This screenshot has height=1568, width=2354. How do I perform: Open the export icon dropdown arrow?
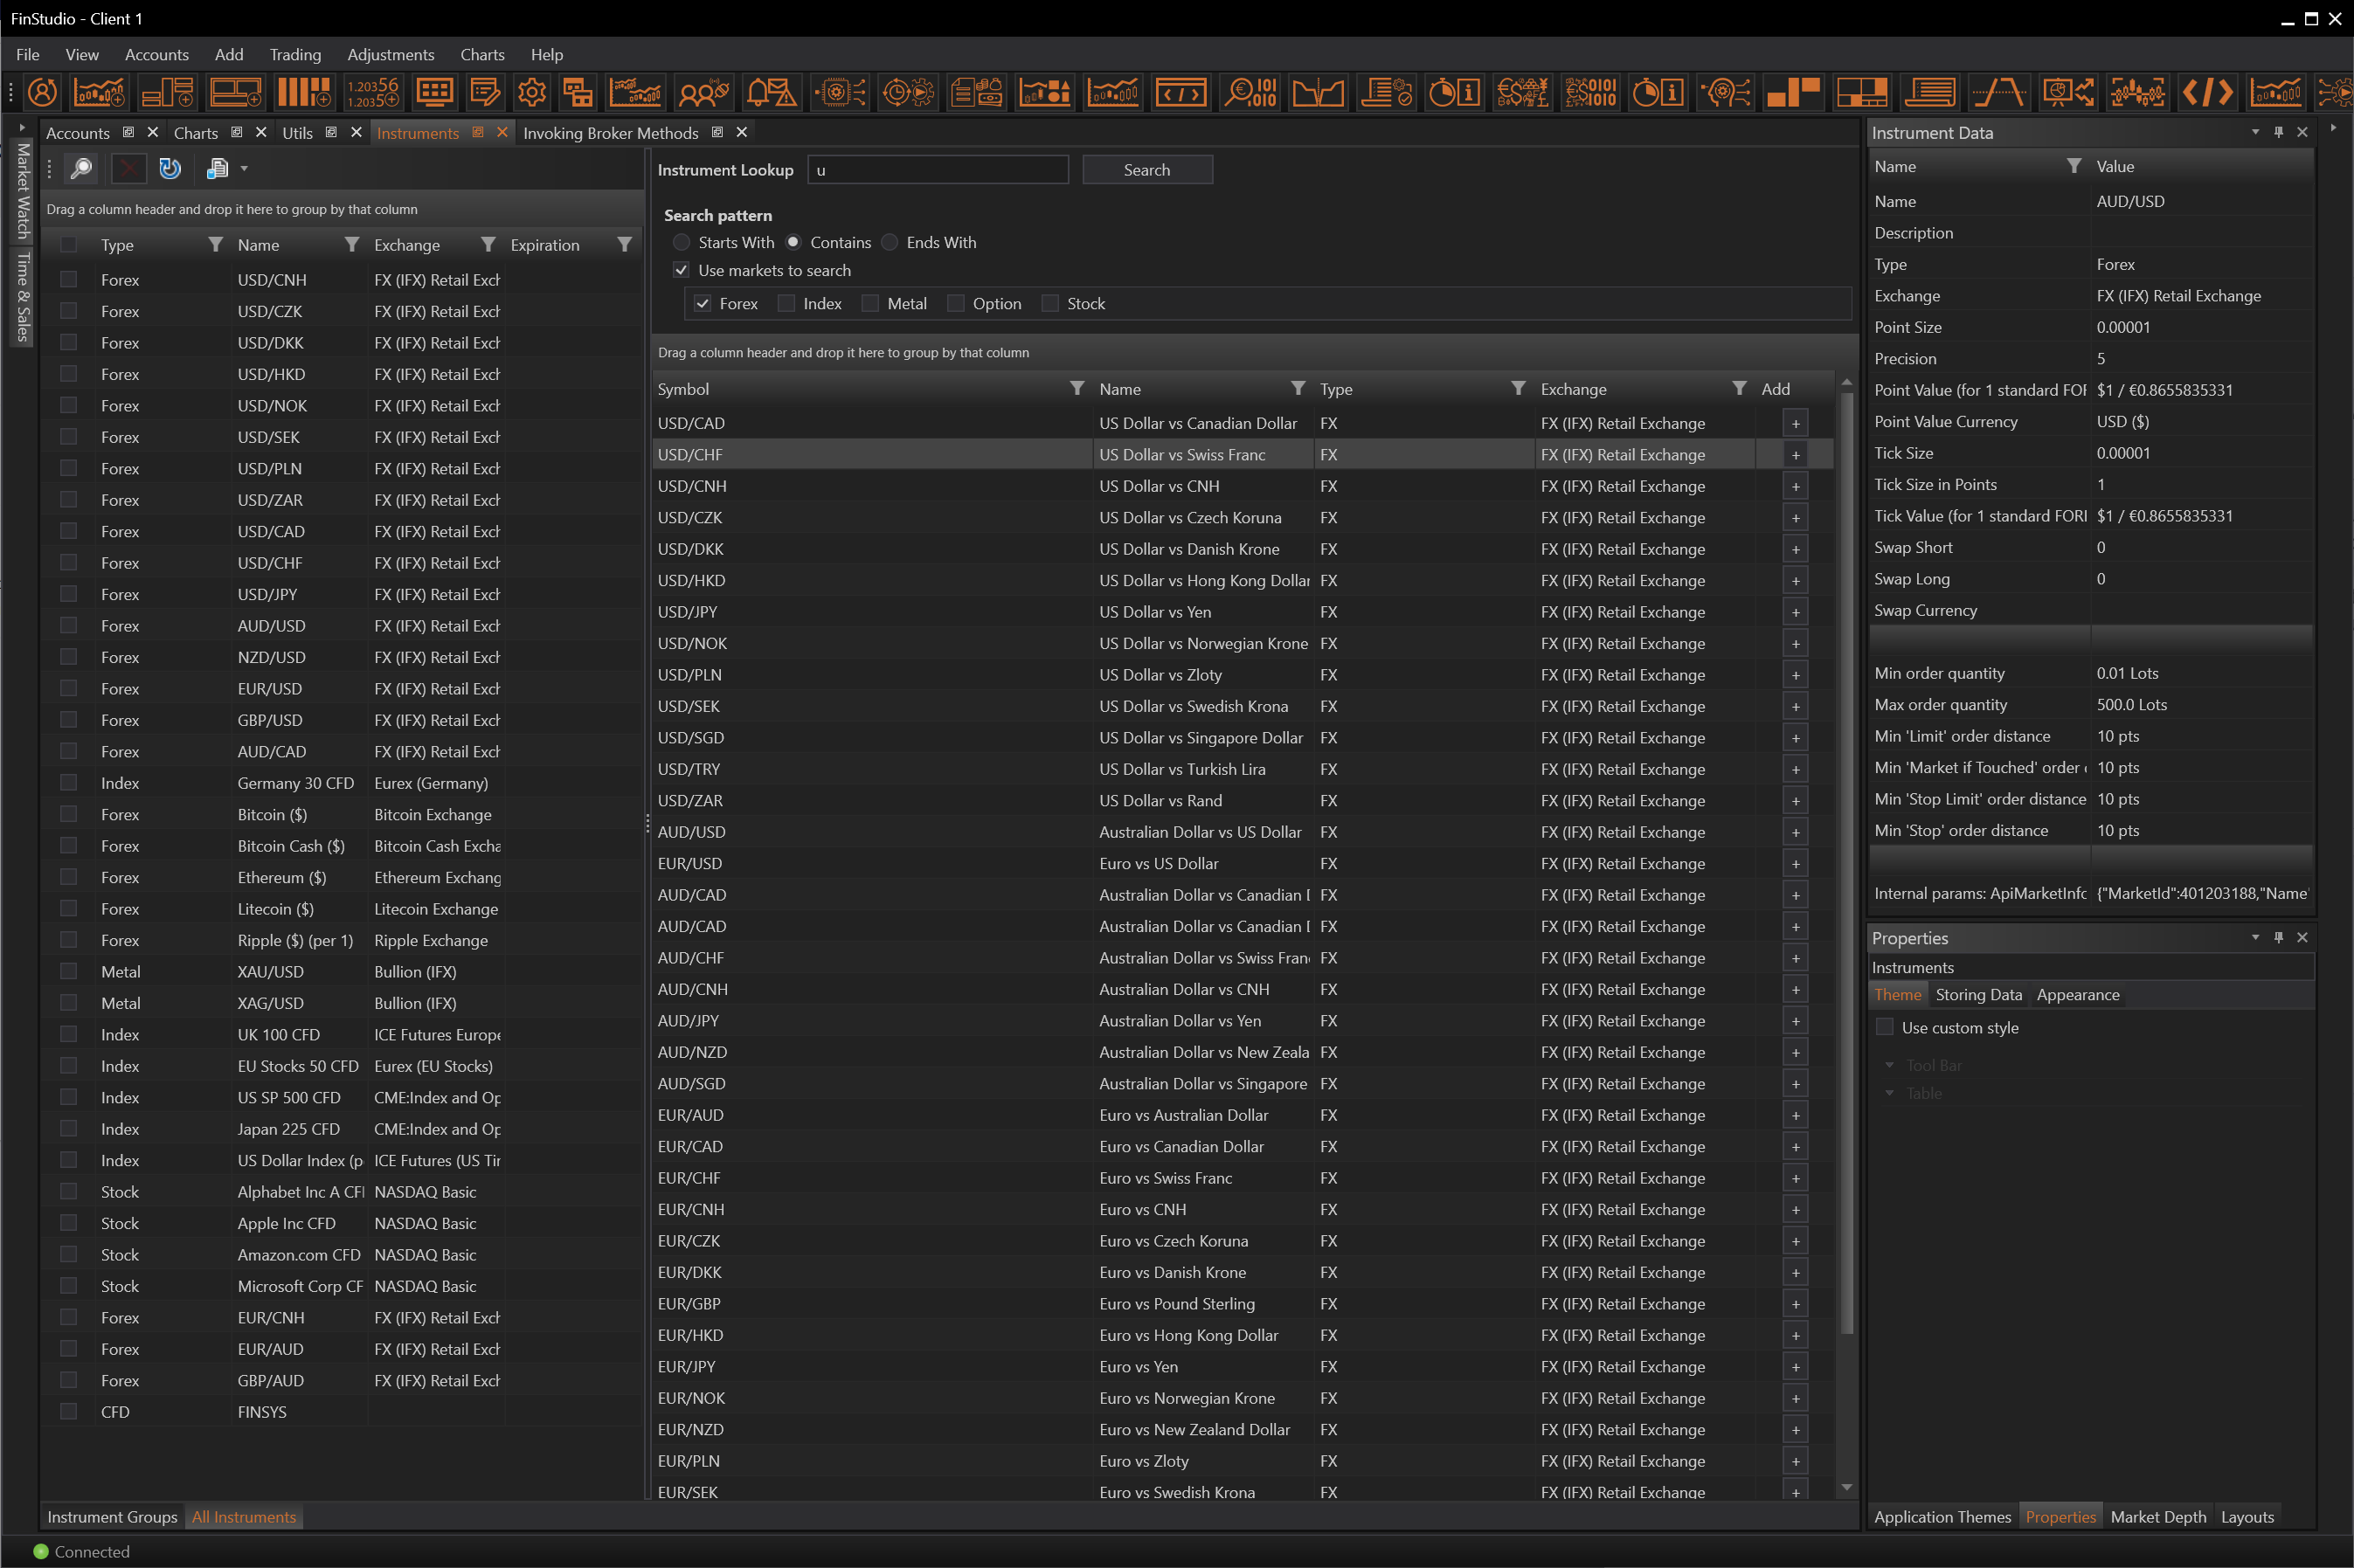pyautogui.click(x=244, y=169)
